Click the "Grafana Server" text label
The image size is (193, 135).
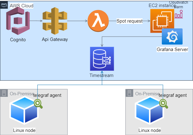point(172,49)
